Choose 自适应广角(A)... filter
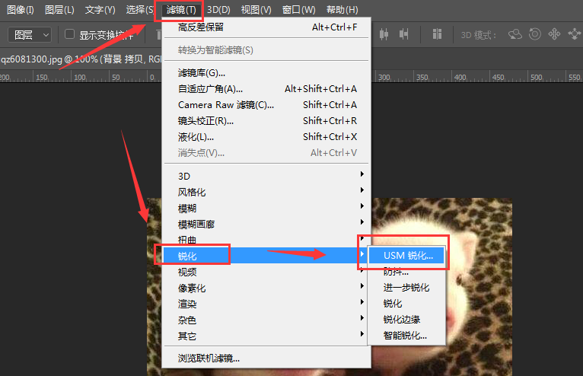The width and height of the screenshot is (583, 376). (266, 89)
